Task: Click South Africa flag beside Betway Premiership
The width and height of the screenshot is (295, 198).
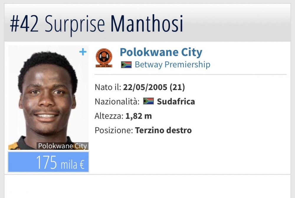Action: click(126, 65)
